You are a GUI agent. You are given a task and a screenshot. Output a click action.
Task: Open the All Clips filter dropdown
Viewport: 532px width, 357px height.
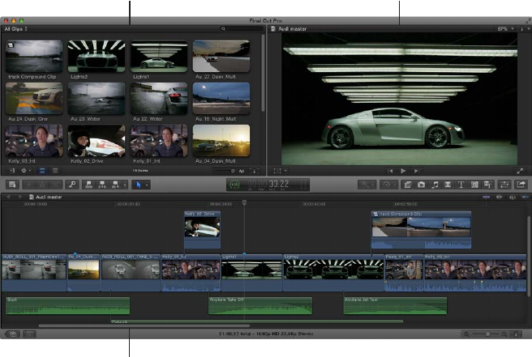[16, 28]
